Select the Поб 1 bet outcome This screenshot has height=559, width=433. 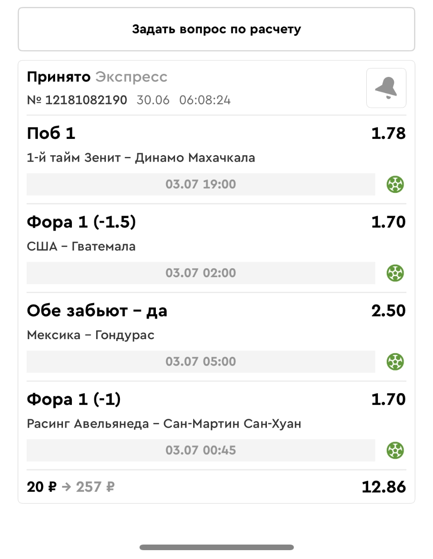tap(51, 134)
